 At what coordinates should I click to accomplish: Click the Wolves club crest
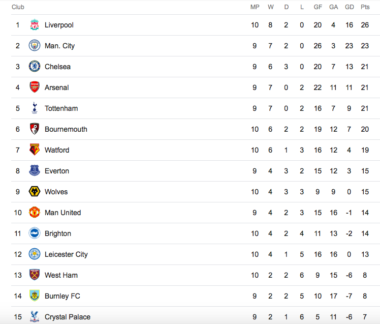(x=35, y=192)
